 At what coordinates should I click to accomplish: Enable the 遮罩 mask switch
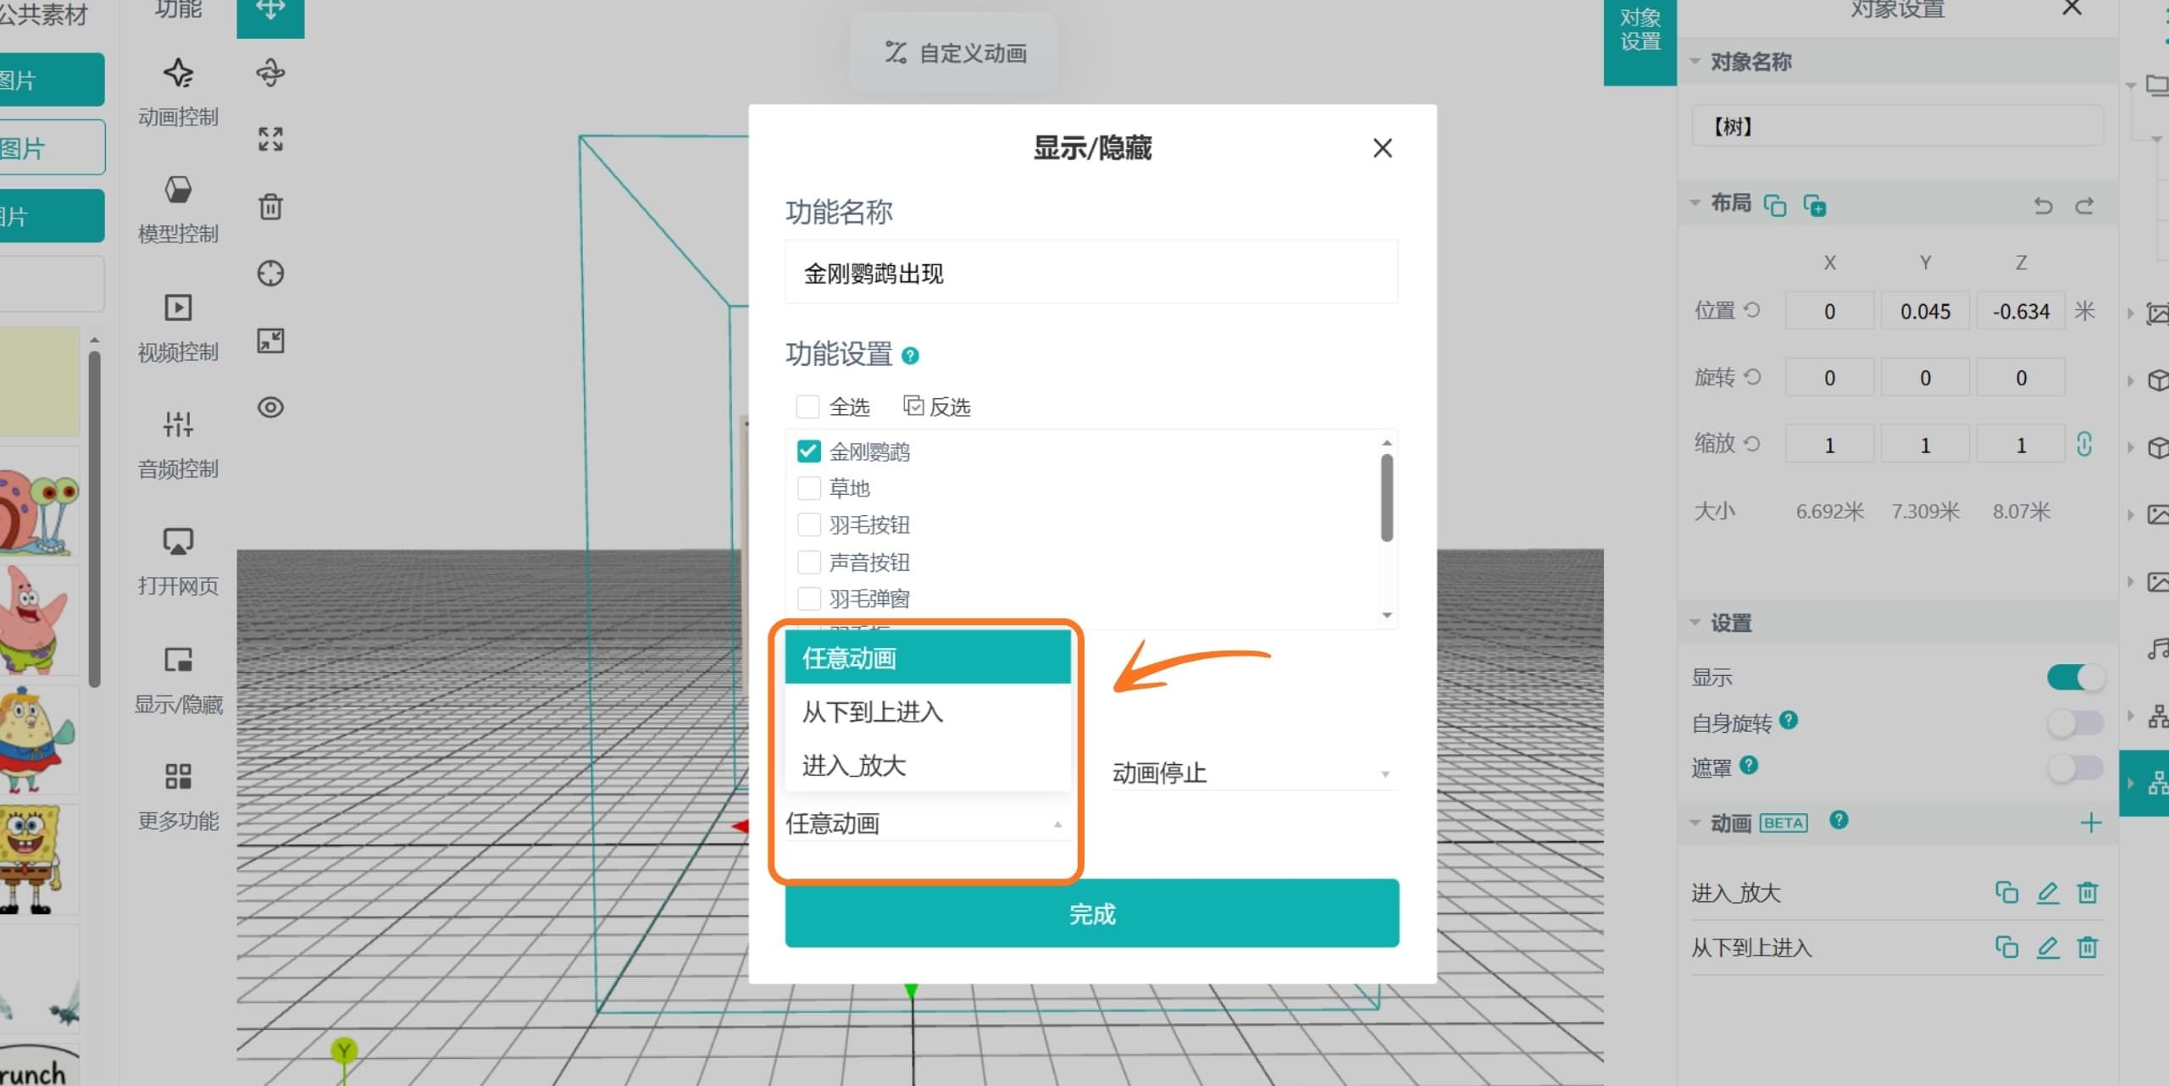(x=2075, y=767)
